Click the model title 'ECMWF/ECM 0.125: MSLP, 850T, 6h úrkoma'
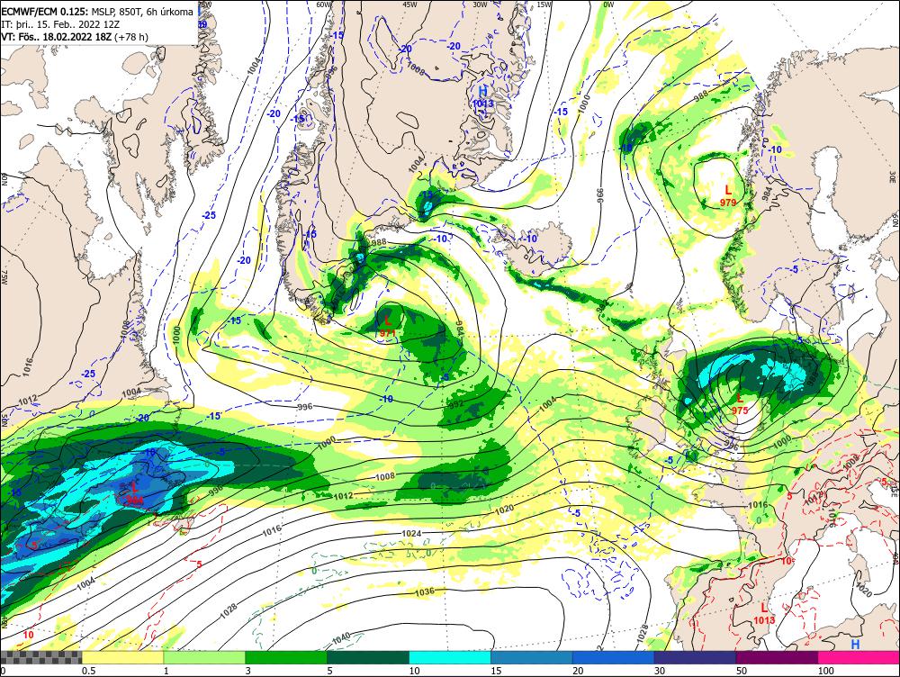Image resolution: width=900 pixels, height=677 pixels. coord(97,12)
